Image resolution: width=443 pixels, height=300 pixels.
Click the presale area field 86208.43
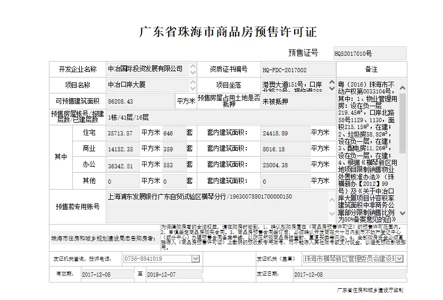pyautogui.click(x=141, y=101)
